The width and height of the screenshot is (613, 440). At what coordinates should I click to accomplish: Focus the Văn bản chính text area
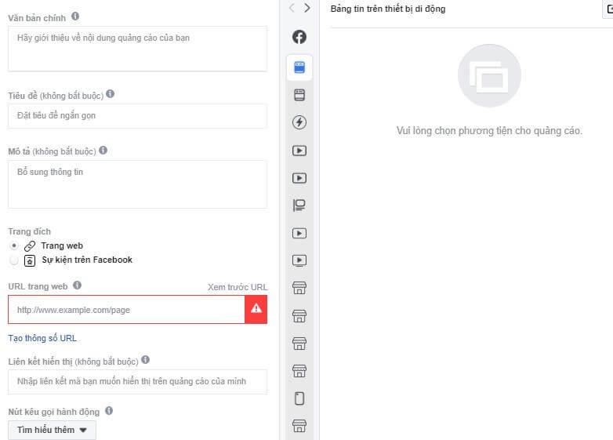pyautogui.click(x=138, y=49)
